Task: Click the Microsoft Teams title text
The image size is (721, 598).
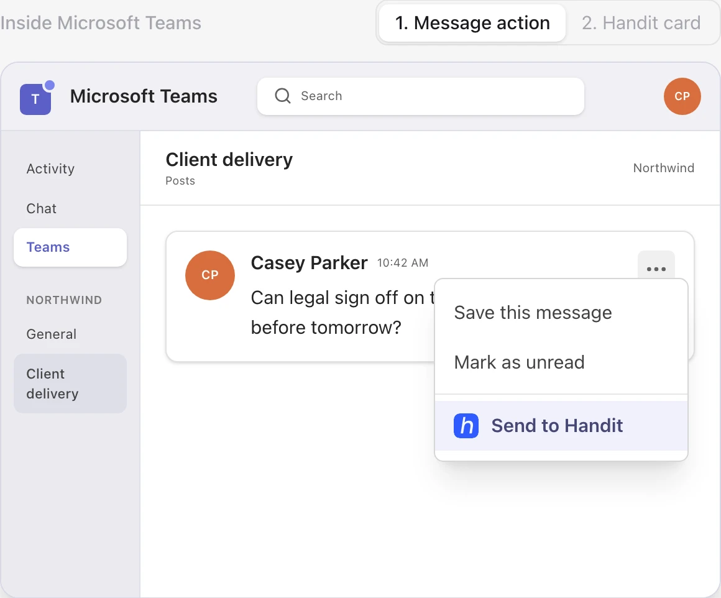Action: [144, 96]
